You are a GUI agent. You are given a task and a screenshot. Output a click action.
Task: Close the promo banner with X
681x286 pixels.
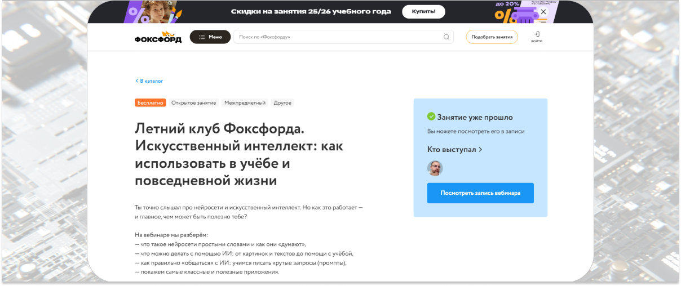click(x=543, y=12)
